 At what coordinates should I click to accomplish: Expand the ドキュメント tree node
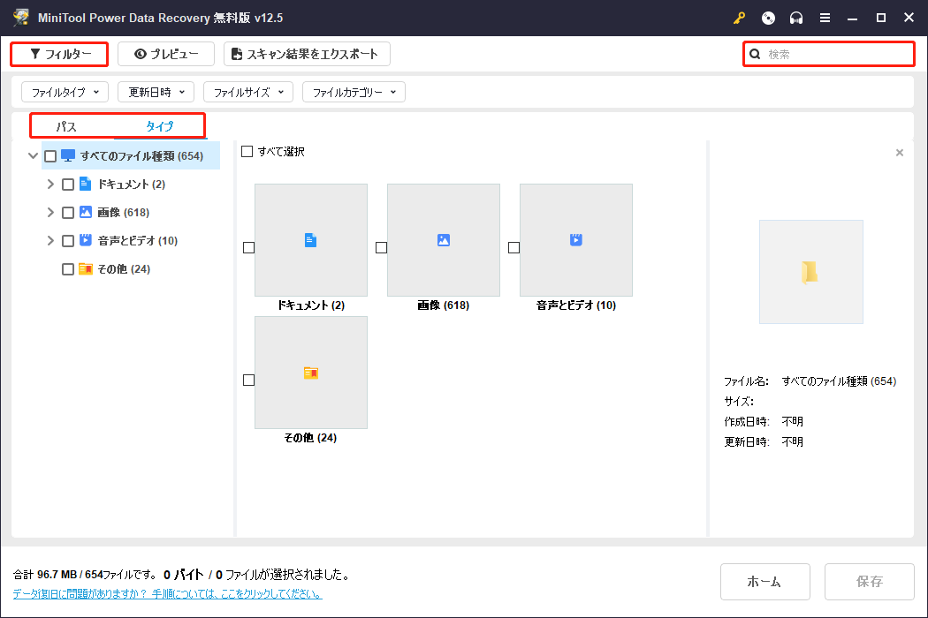(50, 185)
